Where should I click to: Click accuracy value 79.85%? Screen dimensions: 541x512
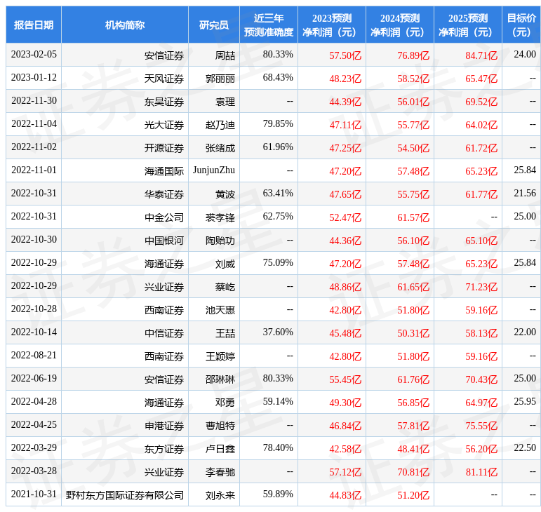pos(278,123)
